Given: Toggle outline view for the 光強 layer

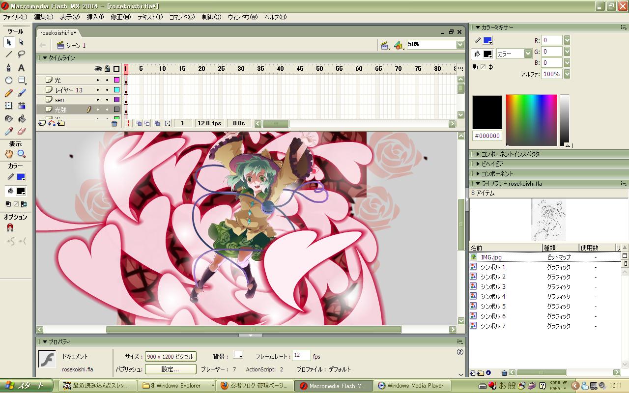Looking at the screenshot, I should pos(116,110).
